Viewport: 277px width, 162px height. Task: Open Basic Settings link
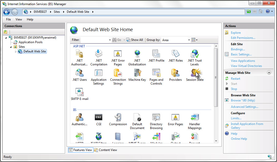241,54
